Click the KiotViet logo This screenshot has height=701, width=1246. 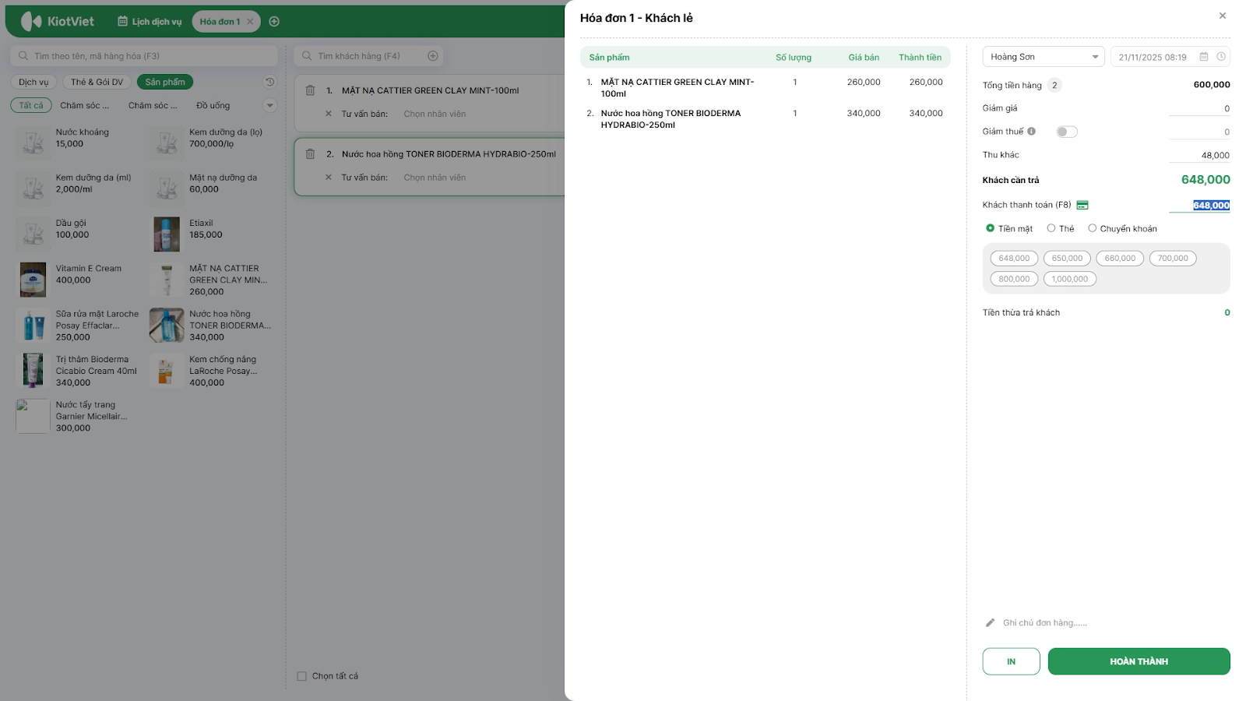point(57,21)
